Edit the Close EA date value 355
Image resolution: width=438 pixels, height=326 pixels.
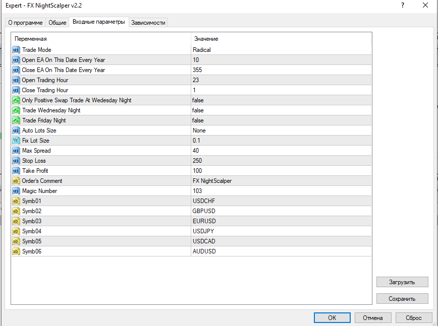click(197, 70)
